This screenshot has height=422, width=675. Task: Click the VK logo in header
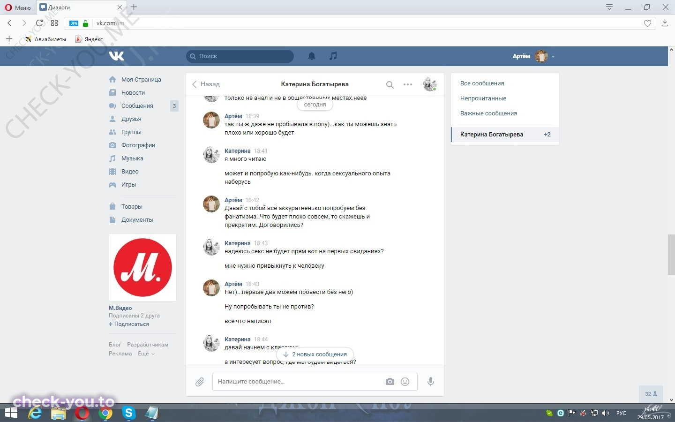pyautogui.click(x=116, y=56)
